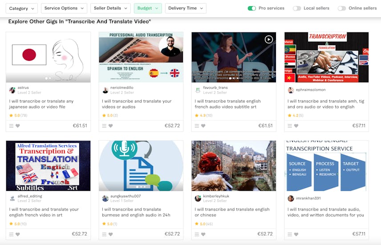Expand the Service Options dropdown
This screenshot has width=381, height=245.
tap(65, 8)
